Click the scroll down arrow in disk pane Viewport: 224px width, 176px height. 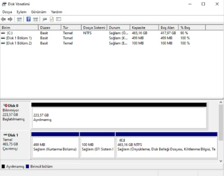click(x=221, y=161)
